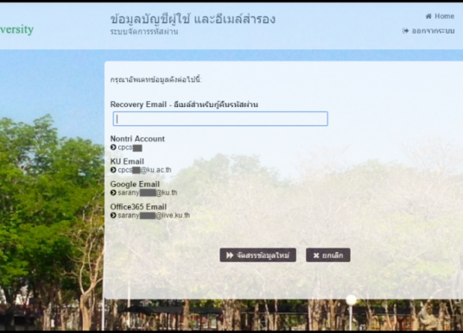463x333 pixels.
Task: Click the fast-forward icon on reallocate button
Action: pos(230,255)
